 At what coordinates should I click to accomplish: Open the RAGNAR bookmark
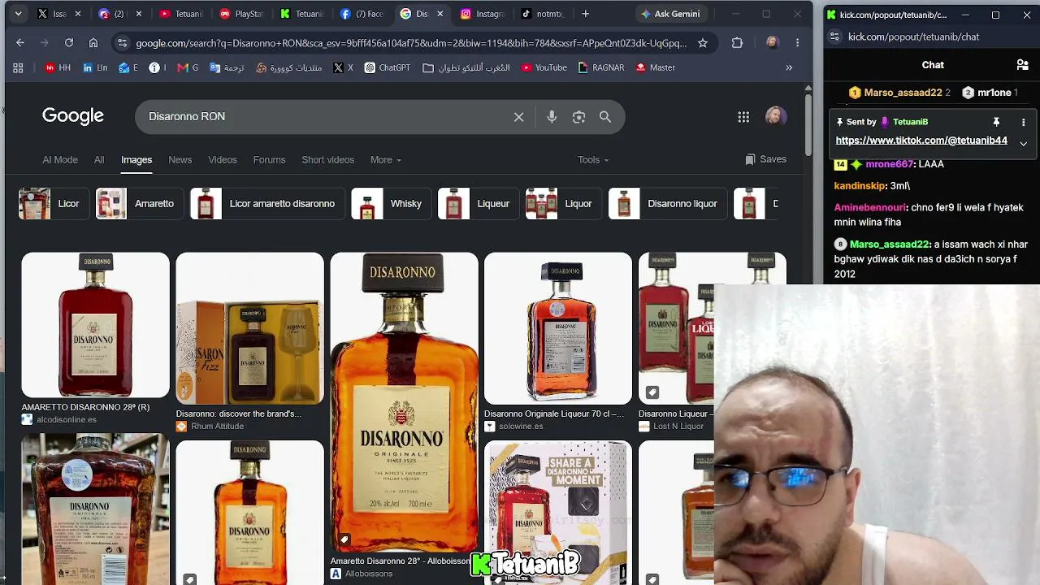[x=601, y=68]
